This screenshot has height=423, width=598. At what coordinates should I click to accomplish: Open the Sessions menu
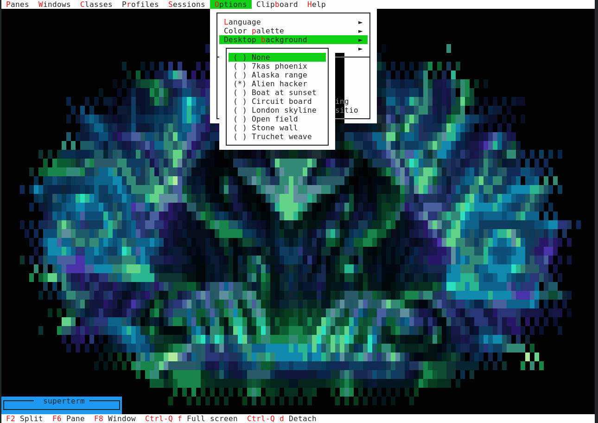pyautogui.click(x=187, y=4)
